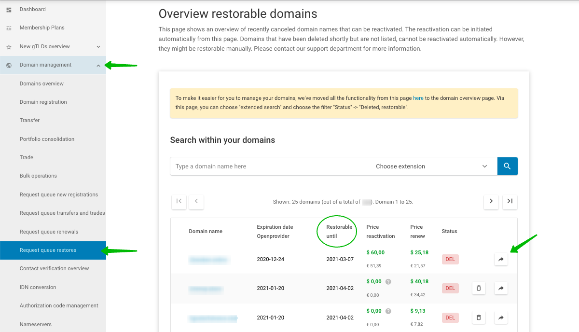Go to the next page of domains
579x332 pixels.
[491, 202]
